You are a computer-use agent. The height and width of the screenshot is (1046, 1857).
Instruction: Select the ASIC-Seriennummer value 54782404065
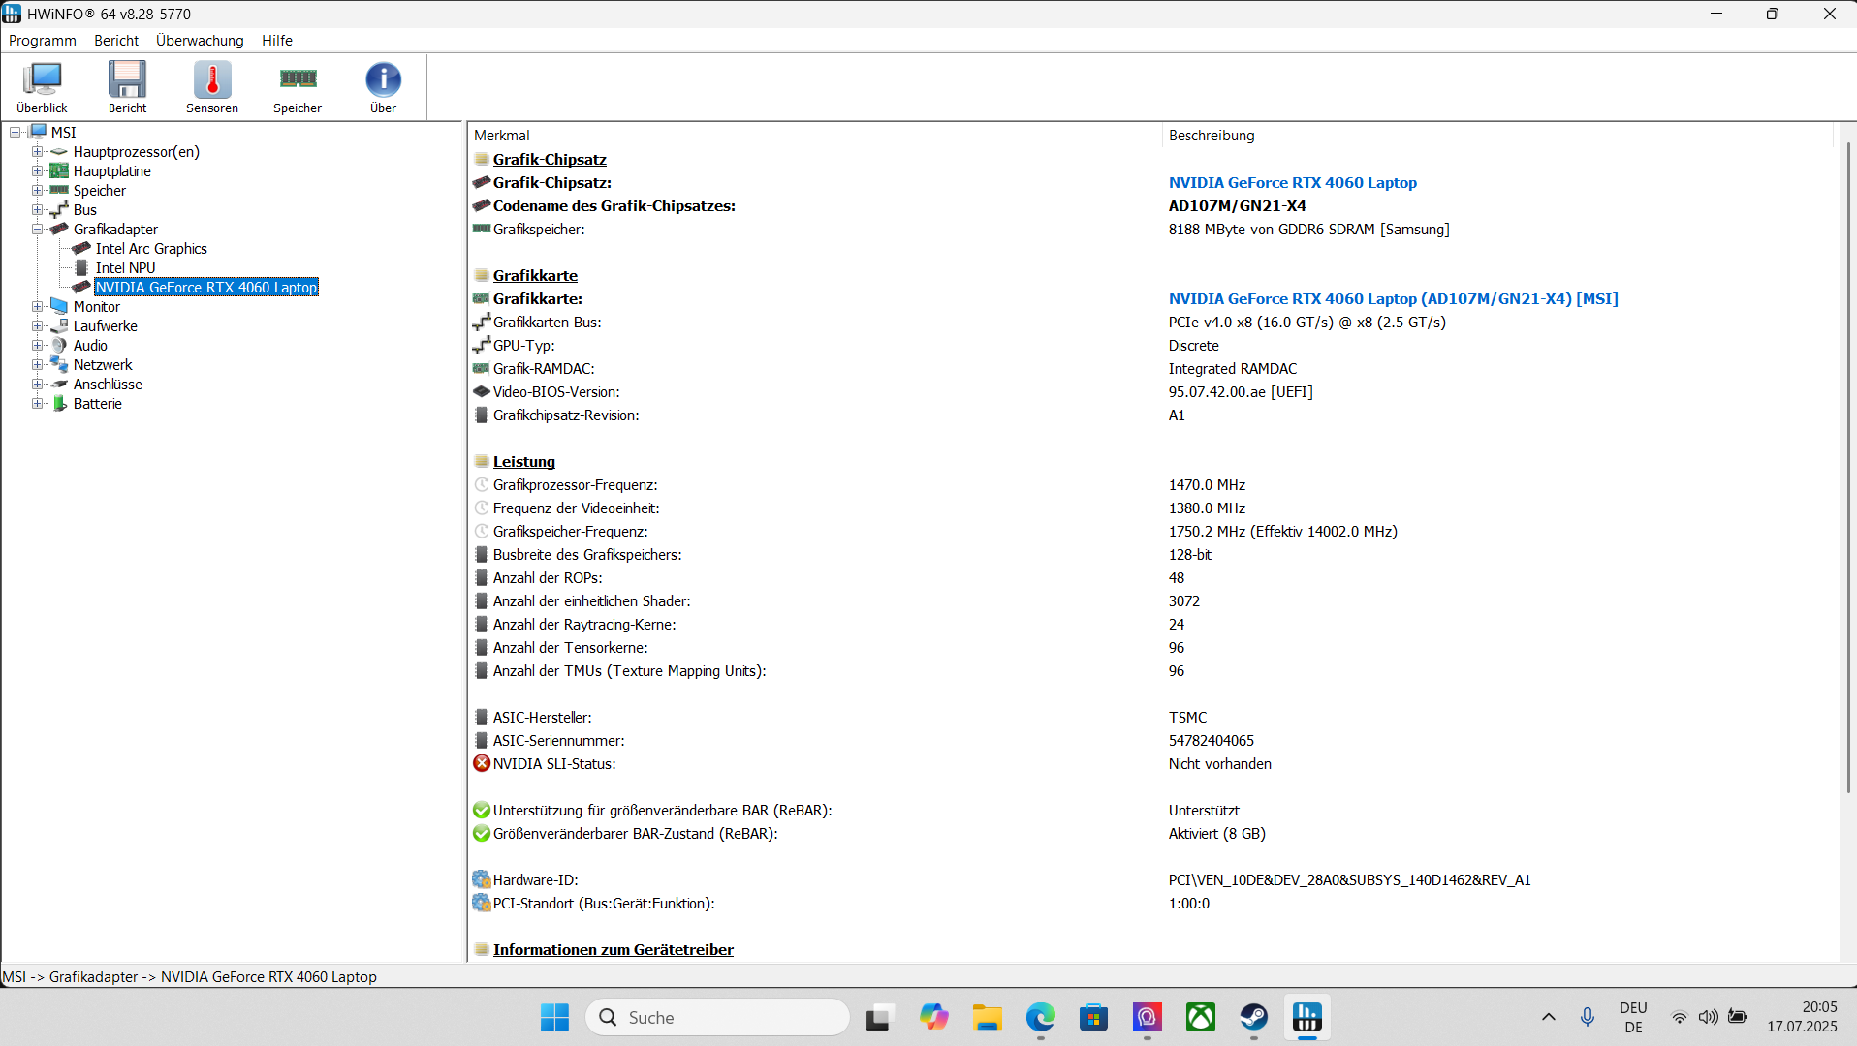[1212, 741]
